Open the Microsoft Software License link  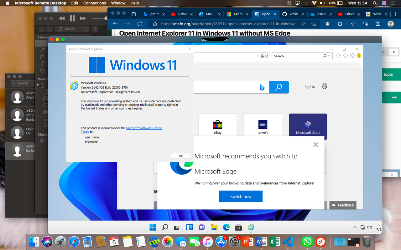click(x=144, y=128)
